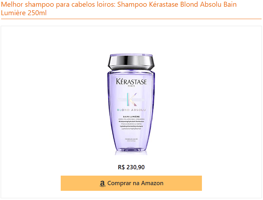Click the R$ 230,90 price text
The width and height of the screenshot is (263, 200).
coord(131,167)
